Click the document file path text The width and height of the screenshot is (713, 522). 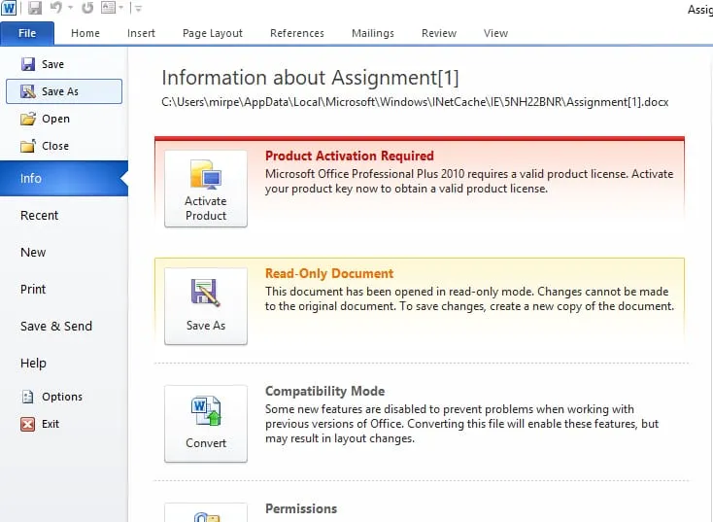click(415, 102)
